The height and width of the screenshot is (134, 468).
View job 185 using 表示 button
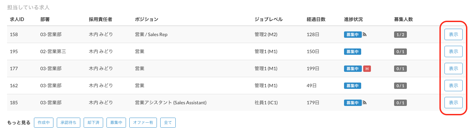point(453,103)
